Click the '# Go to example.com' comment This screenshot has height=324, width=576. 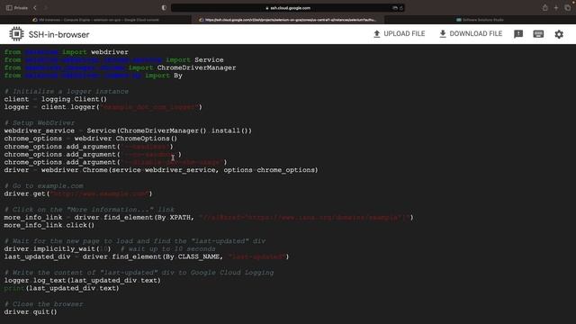[x=44, y=186]
